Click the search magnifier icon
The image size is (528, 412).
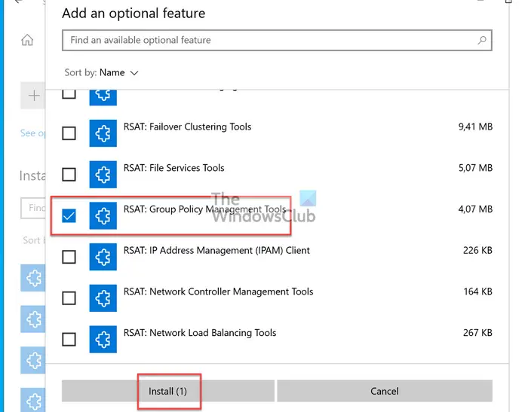click(x=482, y=41)
